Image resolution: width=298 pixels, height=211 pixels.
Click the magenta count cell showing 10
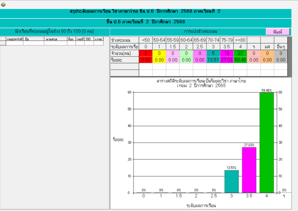(227, 53)
